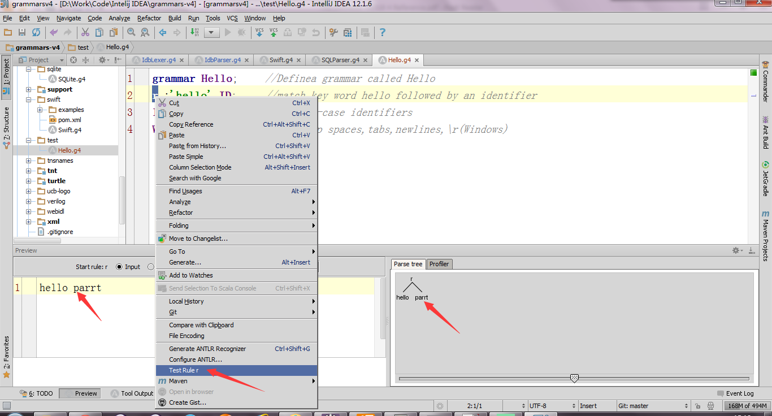Image resolution: width=772 pixels, height=416 pixels.
Task: Click the Copy toolbar icon
Action: tap(99, 32)
